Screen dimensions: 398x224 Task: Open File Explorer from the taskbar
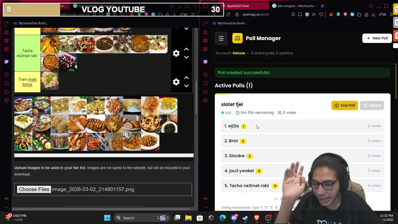(x=188, y=218)
